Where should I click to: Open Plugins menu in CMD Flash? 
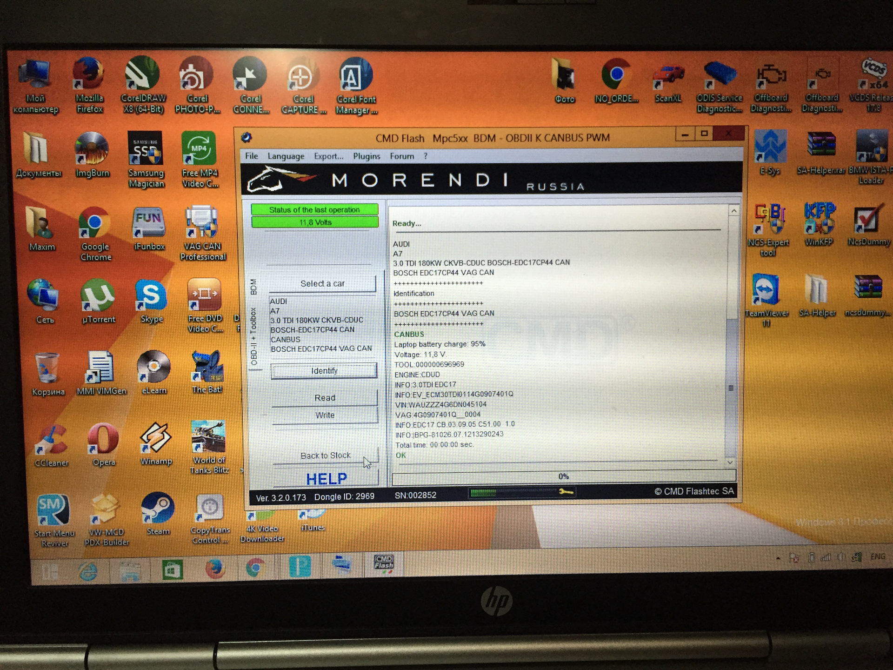pyautogui.click(x=367, y=156)
